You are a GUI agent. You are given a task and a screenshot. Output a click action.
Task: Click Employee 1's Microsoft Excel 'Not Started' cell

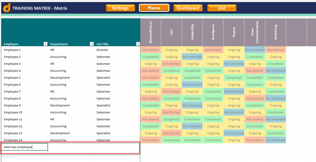click(151, 50)
